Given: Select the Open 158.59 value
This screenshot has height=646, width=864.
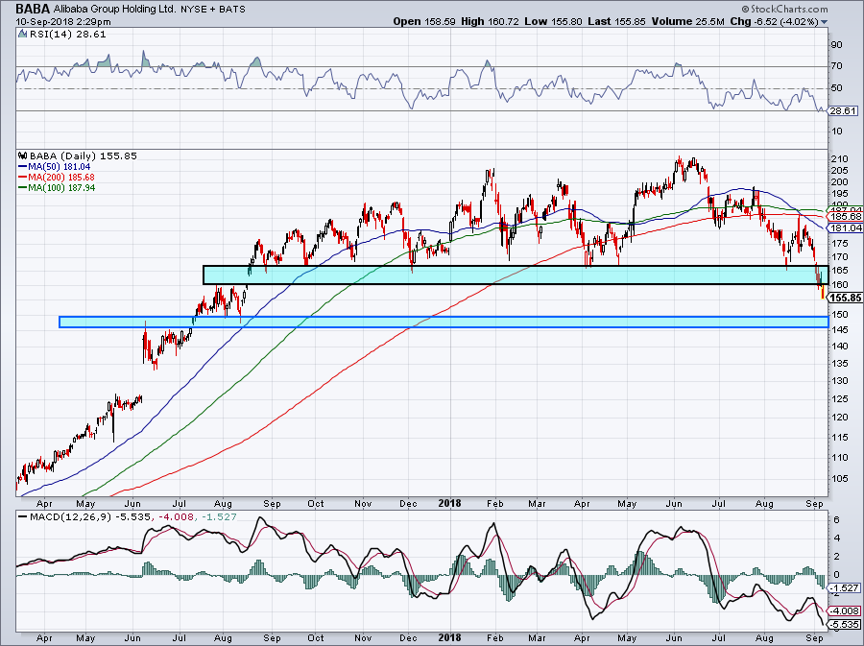Looking at the screenshot, I should (x=424, y=21).
